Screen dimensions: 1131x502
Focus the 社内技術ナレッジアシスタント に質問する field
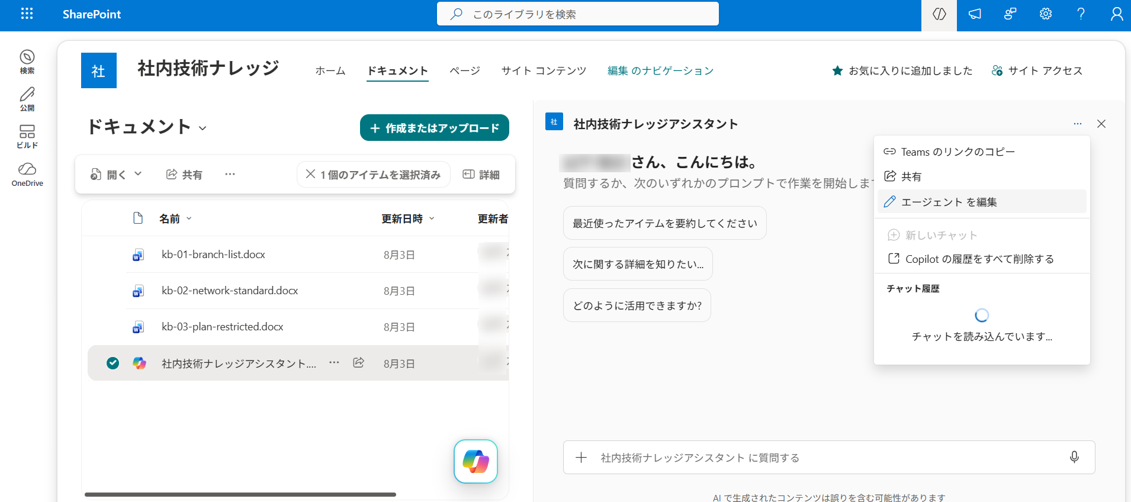pyautogui.click(x=829, y=458)
